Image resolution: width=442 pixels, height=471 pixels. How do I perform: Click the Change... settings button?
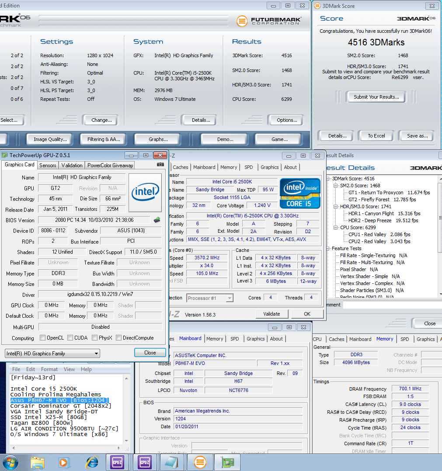click(101, 120)
